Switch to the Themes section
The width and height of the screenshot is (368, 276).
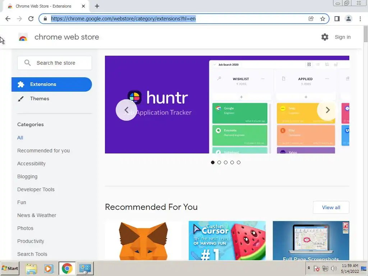[x=40, y=98]
